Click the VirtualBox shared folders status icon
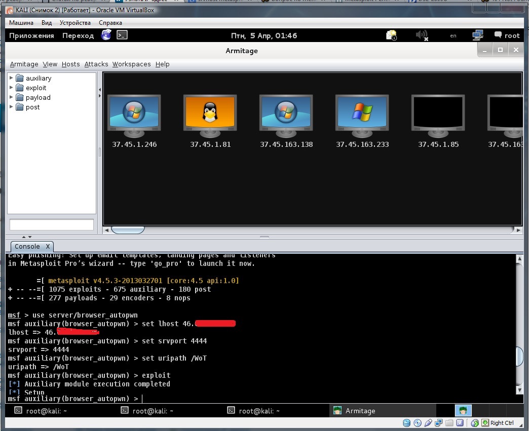The width and height of the screenshot is (529, 431). [449, 423]
